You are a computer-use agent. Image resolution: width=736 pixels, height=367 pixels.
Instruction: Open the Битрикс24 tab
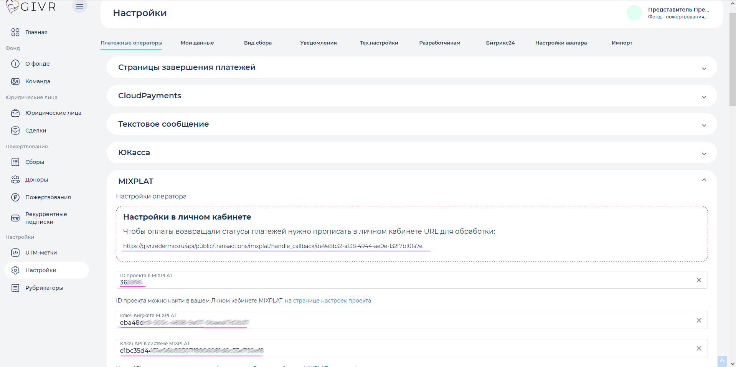click(x=500, y=43)
